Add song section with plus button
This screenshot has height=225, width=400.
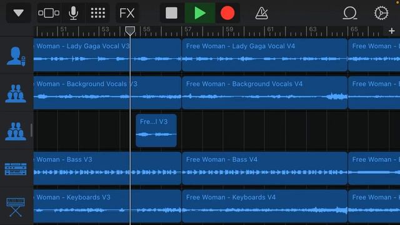click(x=392, y=31)
